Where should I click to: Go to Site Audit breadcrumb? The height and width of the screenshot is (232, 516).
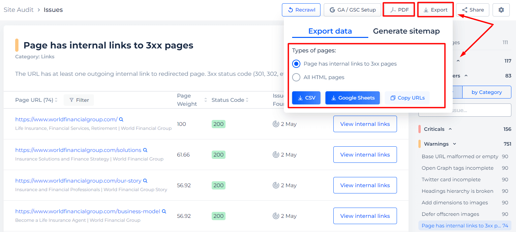tap(18, 10)
